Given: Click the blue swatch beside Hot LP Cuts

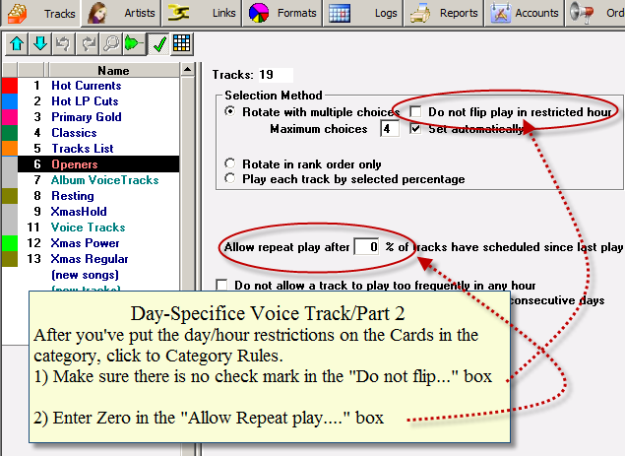Looking at the screenshot, I should tap(10, 100).
